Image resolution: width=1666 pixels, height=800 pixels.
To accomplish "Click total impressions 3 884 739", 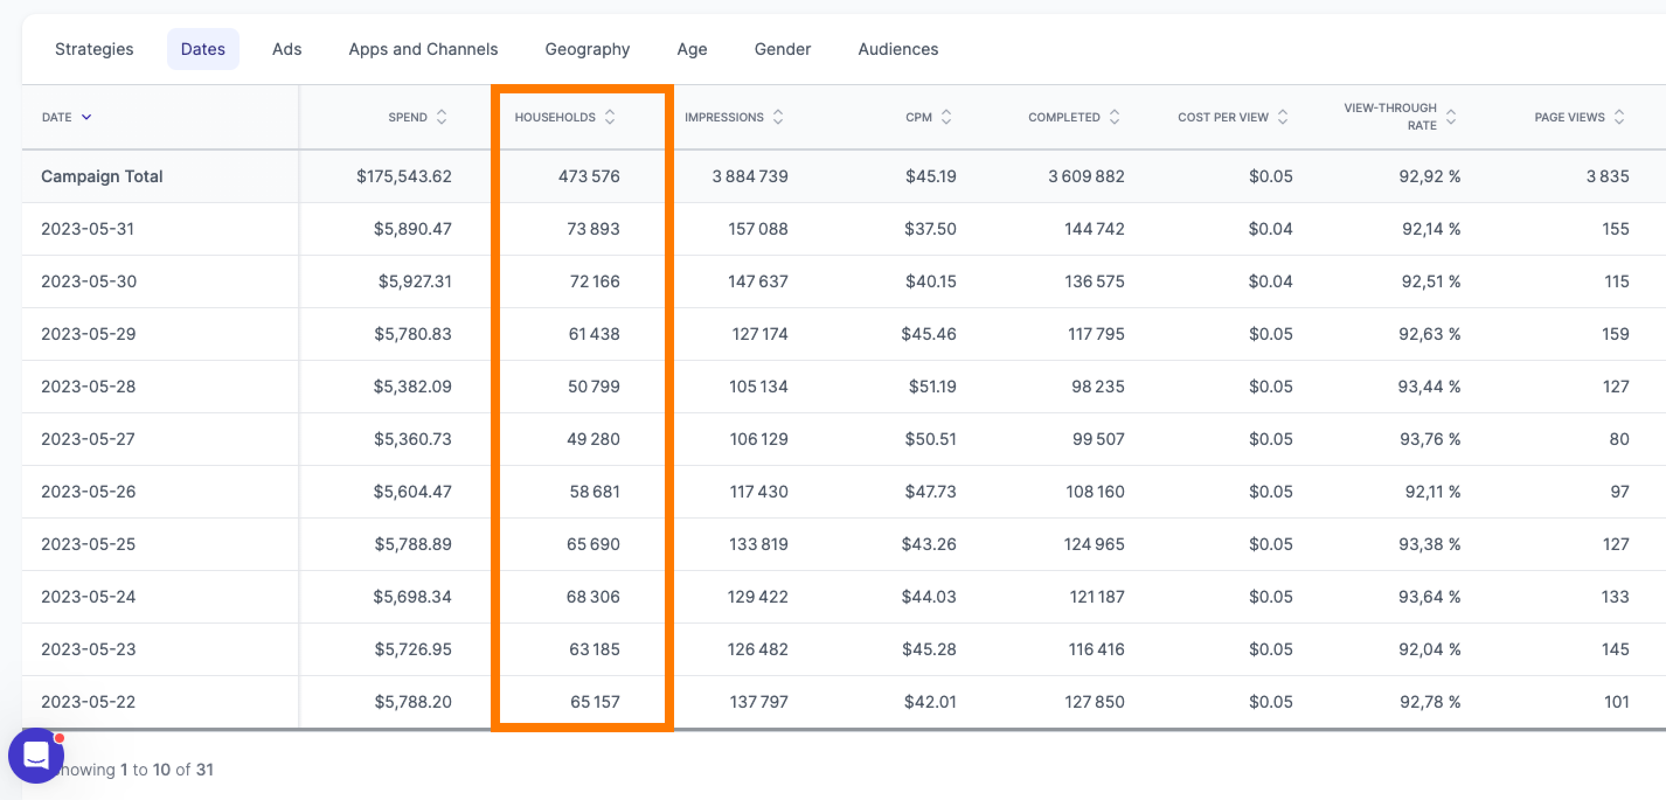I will [749, 176].
